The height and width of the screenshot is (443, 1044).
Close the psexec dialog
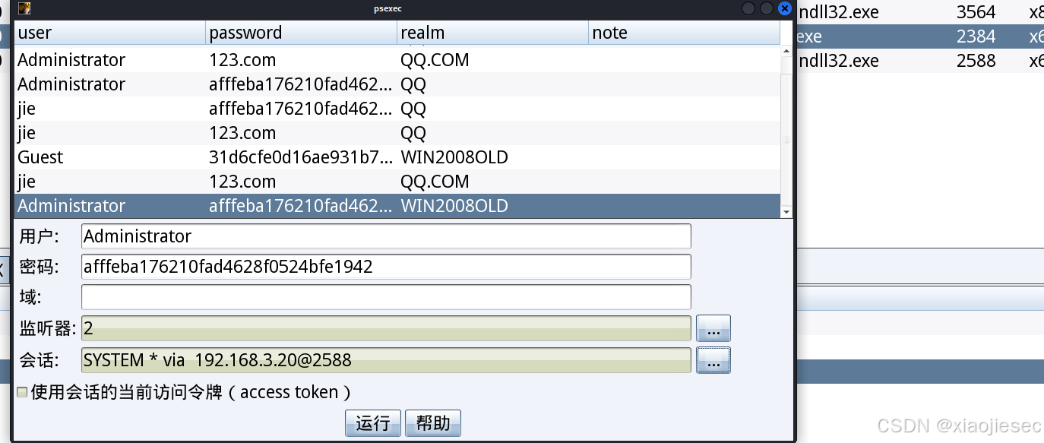(785, 8)
